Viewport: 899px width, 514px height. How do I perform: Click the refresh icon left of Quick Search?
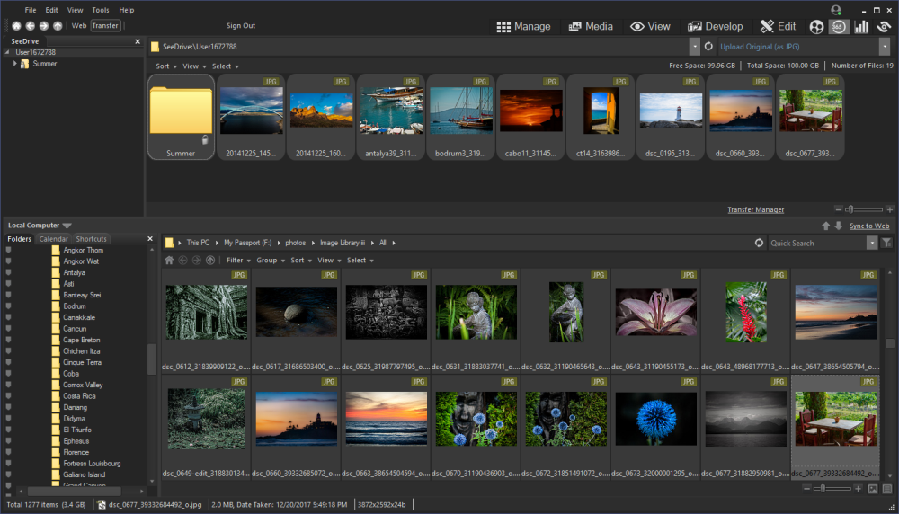[759, 243]
